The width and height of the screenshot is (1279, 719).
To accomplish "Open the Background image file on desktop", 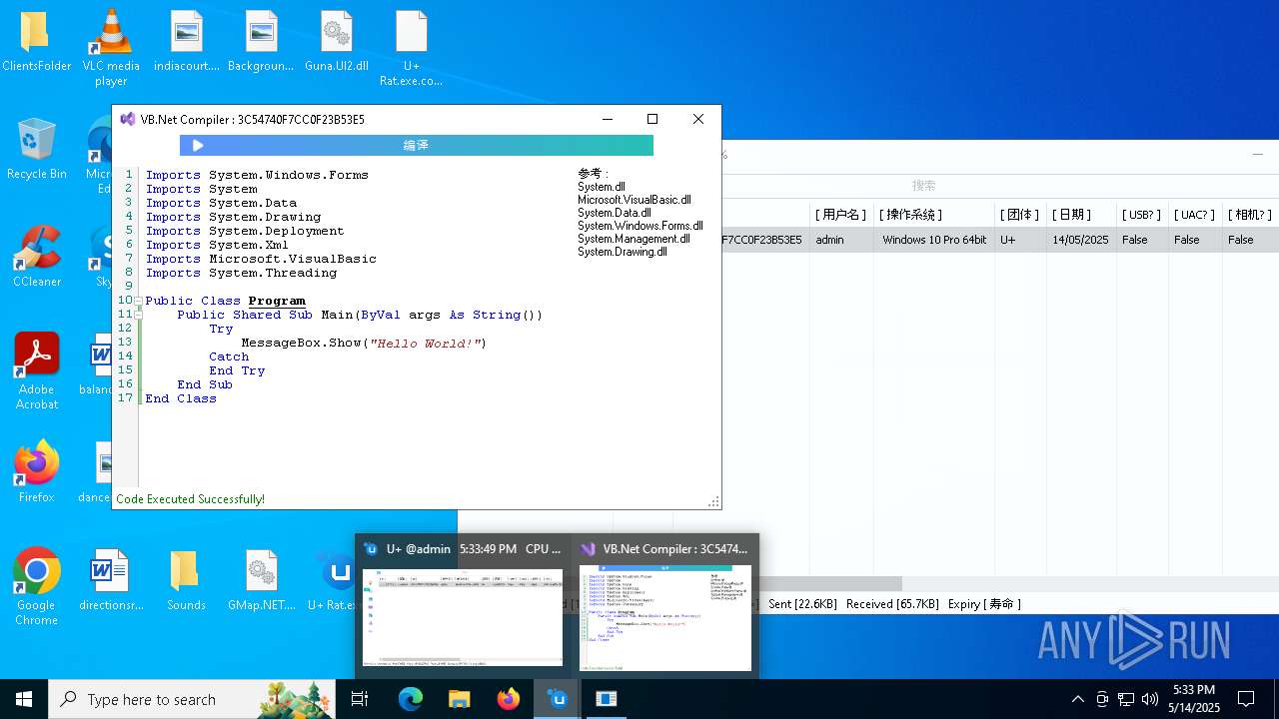I will point(261,43).
